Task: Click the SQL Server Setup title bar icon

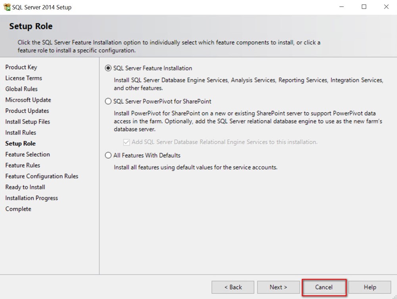Action: coord(7,7)
